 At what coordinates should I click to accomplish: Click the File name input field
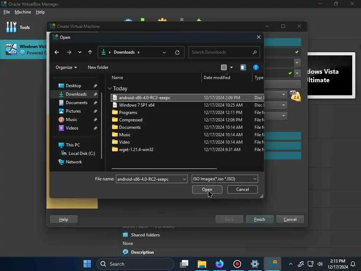[x=149, y=179]
